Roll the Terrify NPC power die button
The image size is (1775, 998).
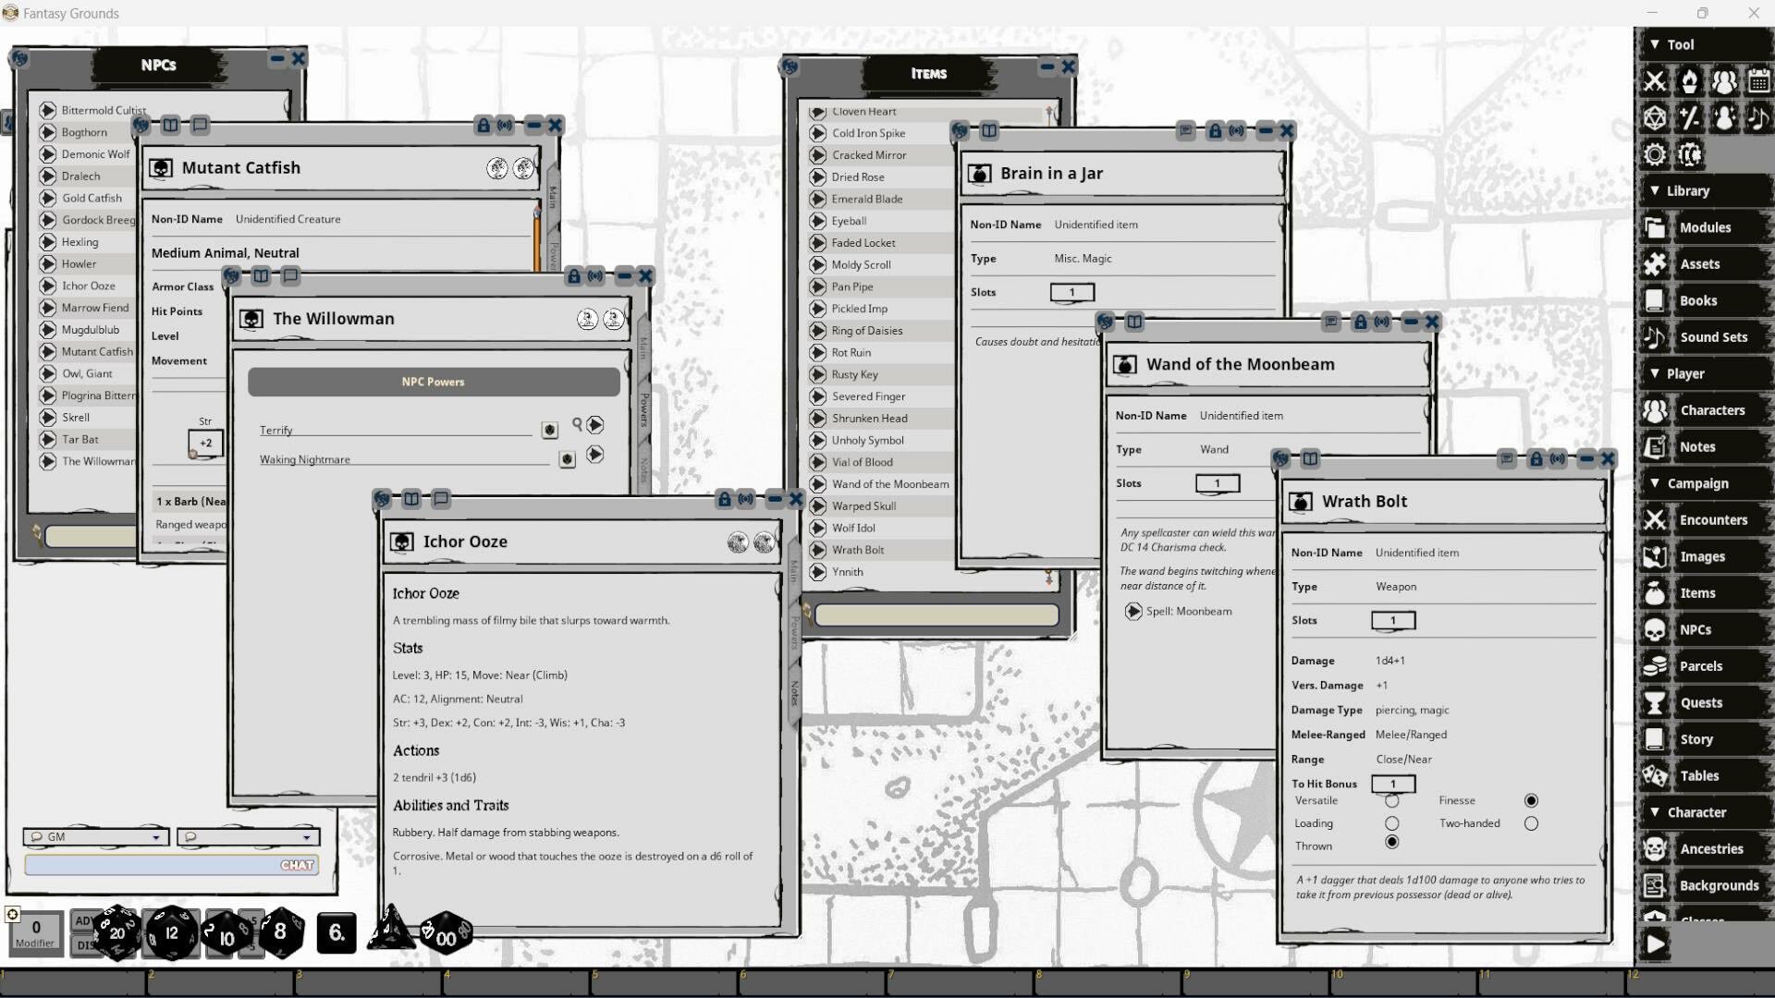[550, 431]
